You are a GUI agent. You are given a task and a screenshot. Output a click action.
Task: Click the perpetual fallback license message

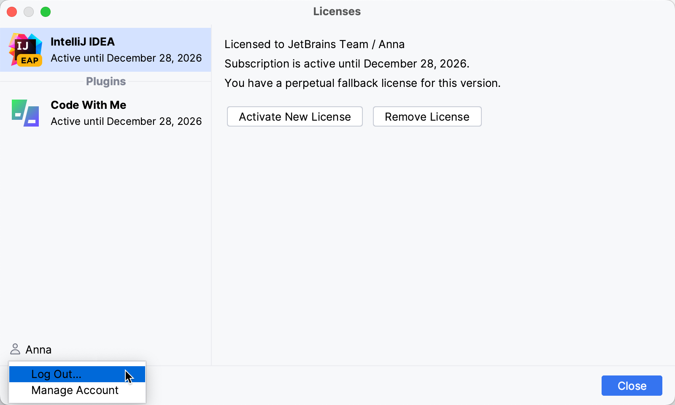tap(362, 83)
